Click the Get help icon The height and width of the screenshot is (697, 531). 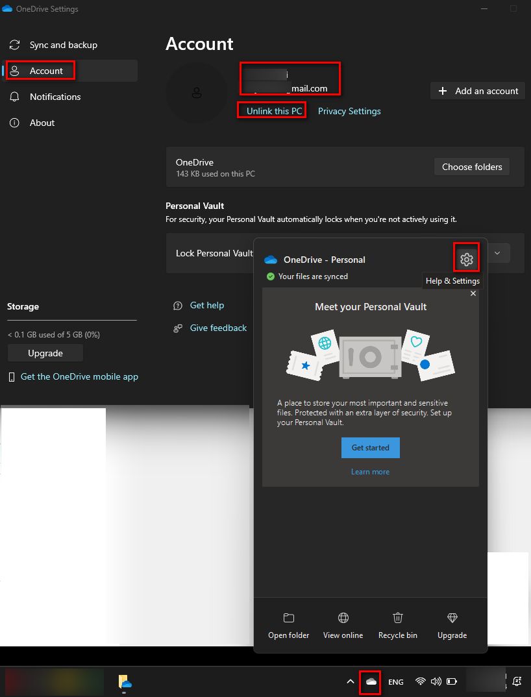pyautogui.click(x=178, y=305)
